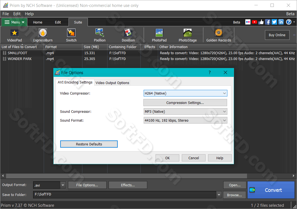Image resolution: width=297 pixels, height=209 pixels.
Task: Expand the Output Format .avi dropdown
Action: (63, 185)
